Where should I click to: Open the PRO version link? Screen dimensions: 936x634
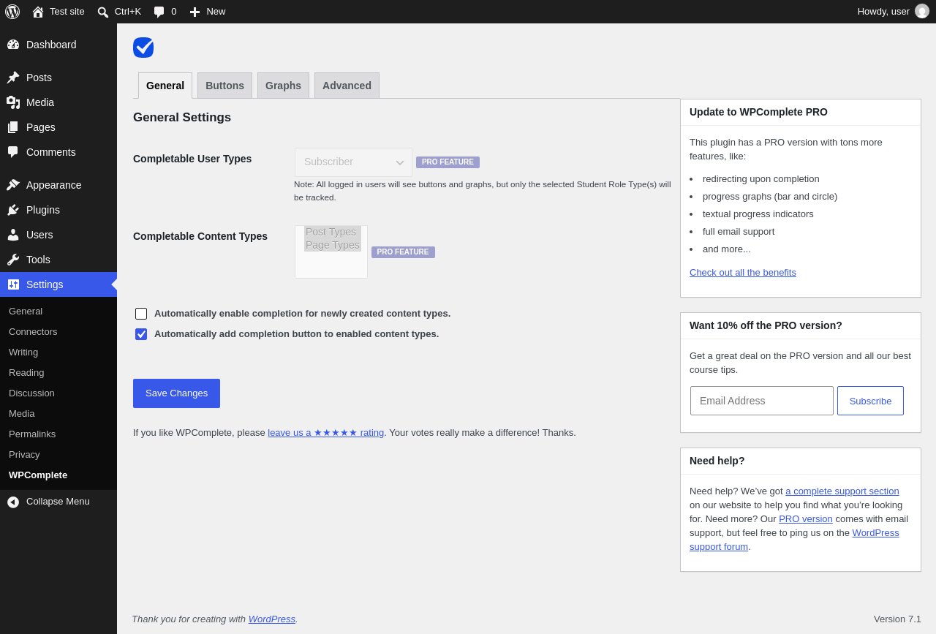[x=806, y=519]
